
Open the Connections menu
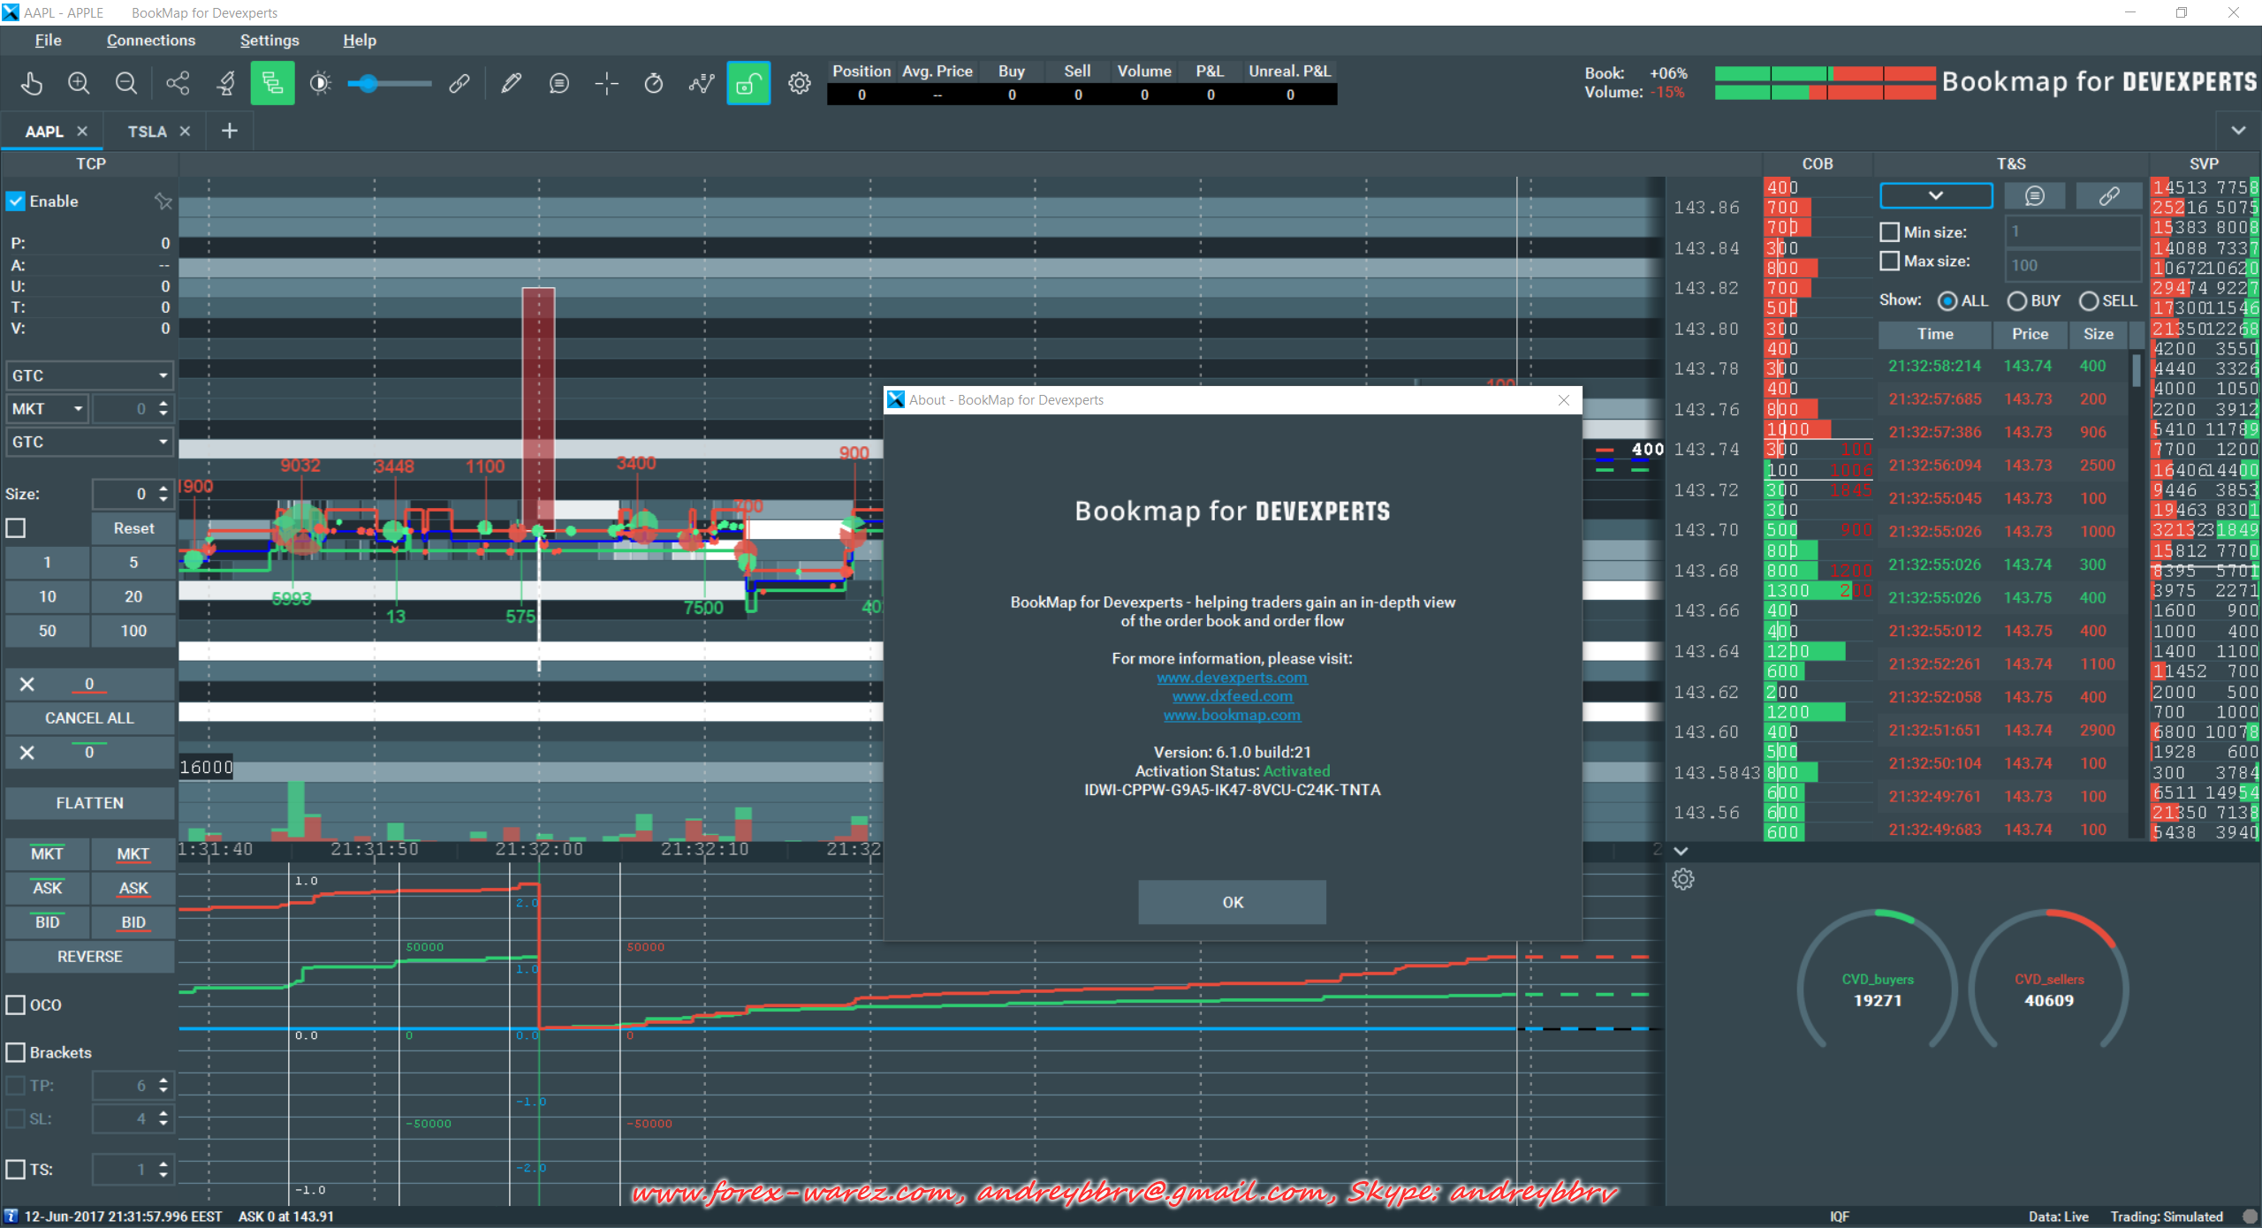click(x=150, y=41)
